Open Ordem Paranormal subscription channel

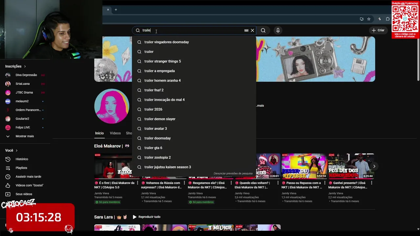tap(25, 110)
